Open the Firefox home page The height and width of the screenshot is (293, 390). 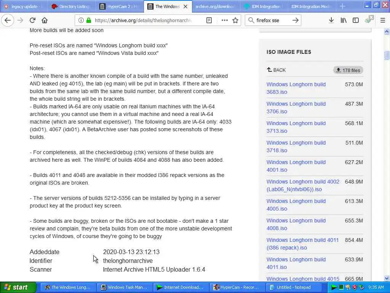pos(45,20)
